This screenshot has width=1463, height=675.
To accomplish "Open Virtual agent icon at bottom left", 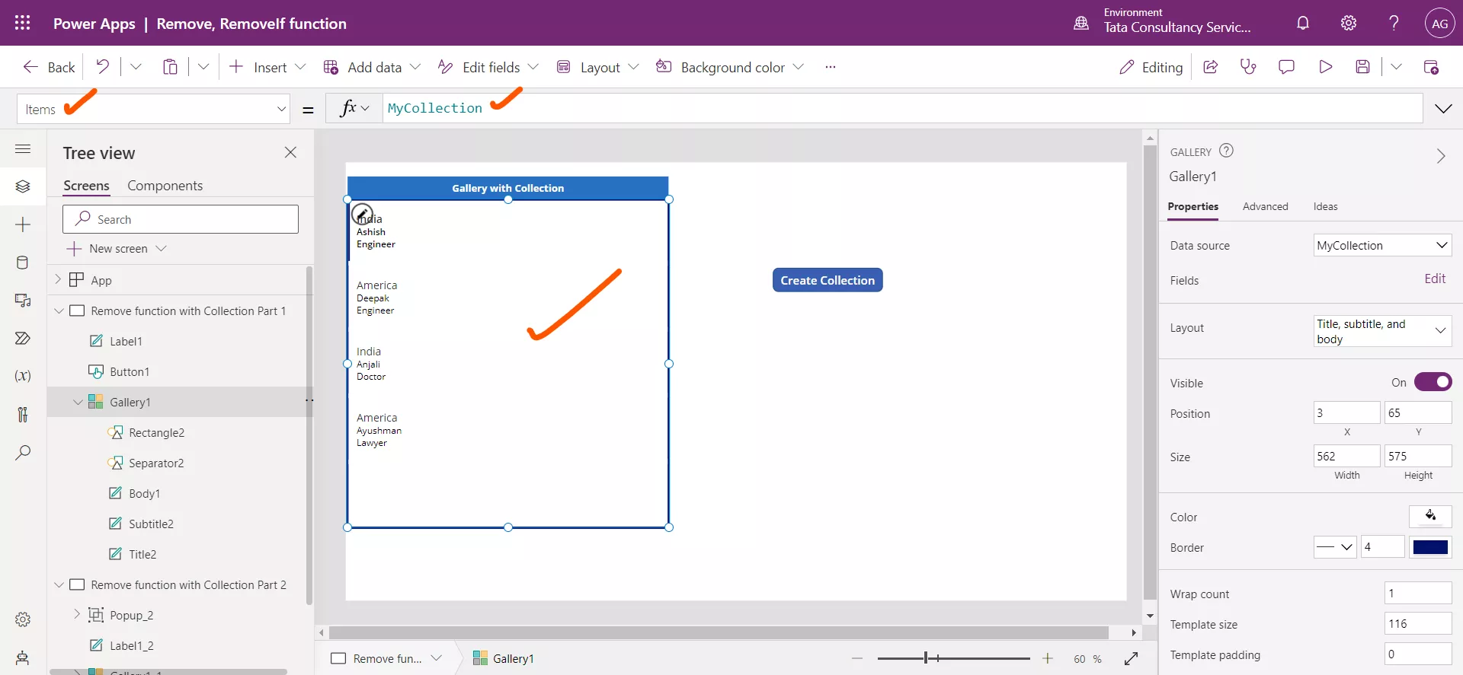I will coord(23,657).
